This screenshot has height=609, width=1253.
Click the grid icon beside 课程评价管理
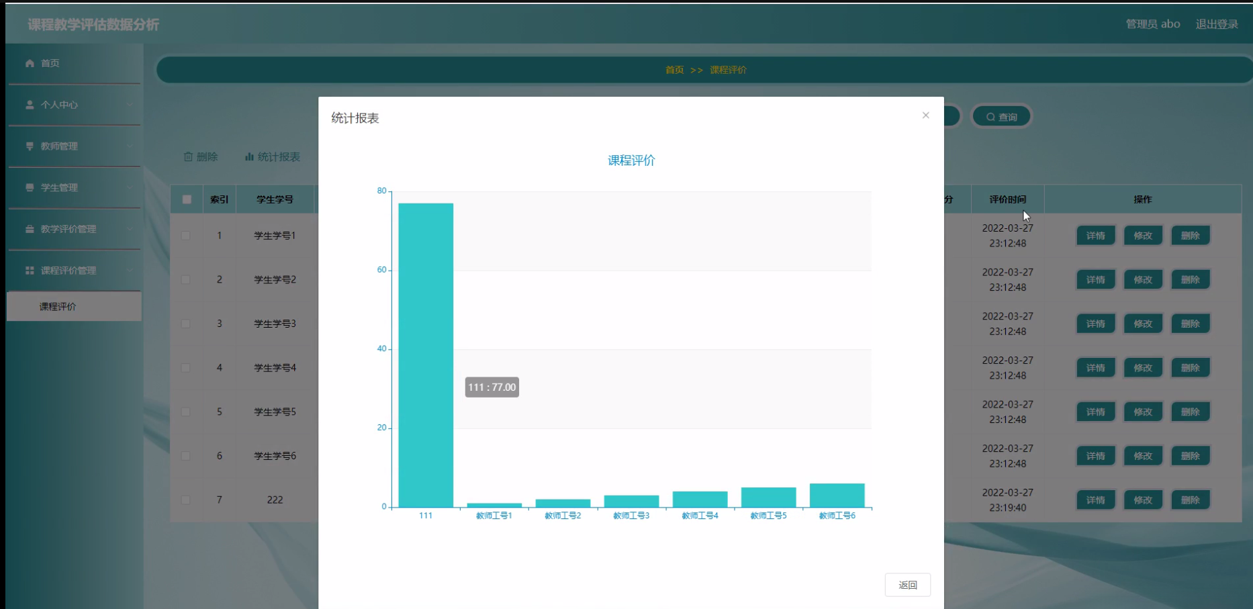(29, 271)
